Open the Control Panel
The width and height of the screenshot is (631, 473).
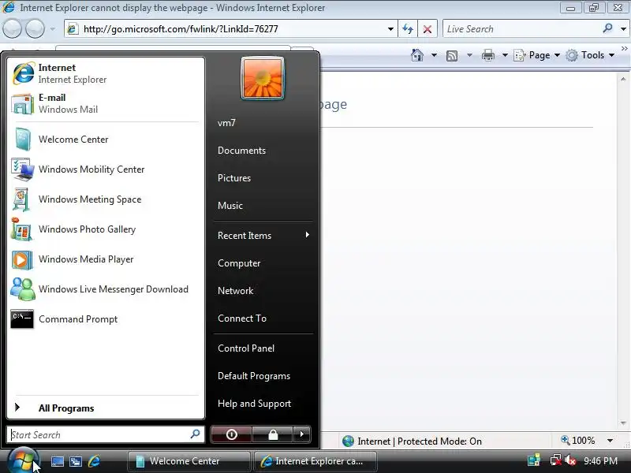tap(263, 348)
